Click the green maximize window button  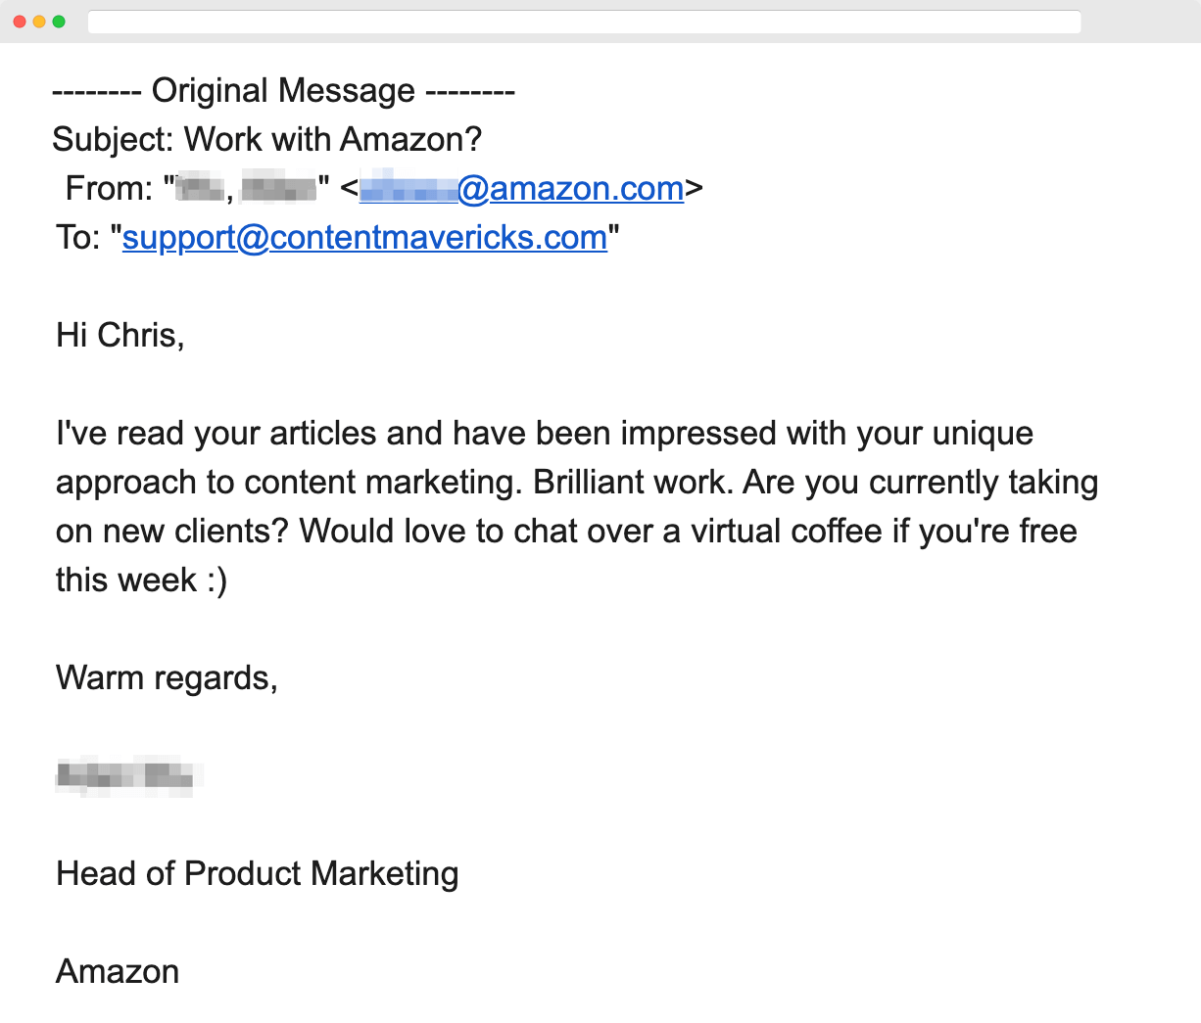point(59,22)
